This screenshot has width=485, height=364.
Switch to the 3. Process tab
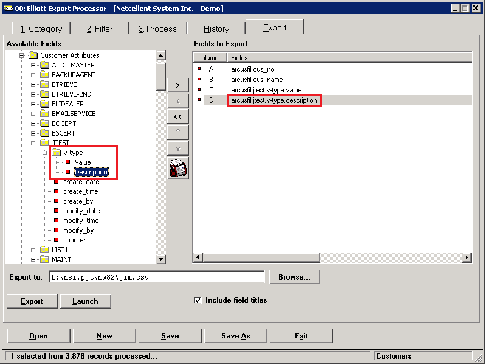(157, 29)
